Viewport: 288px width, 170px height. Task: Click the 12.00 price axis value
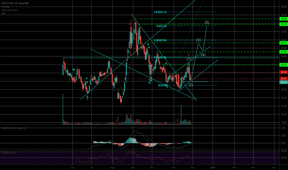284,114
